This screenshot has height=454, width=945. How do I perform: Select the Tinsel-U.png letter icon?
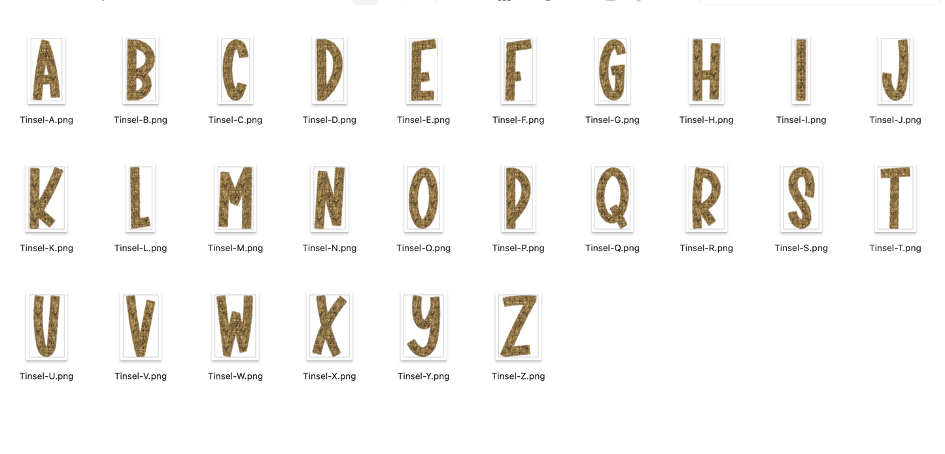(46, 326)
